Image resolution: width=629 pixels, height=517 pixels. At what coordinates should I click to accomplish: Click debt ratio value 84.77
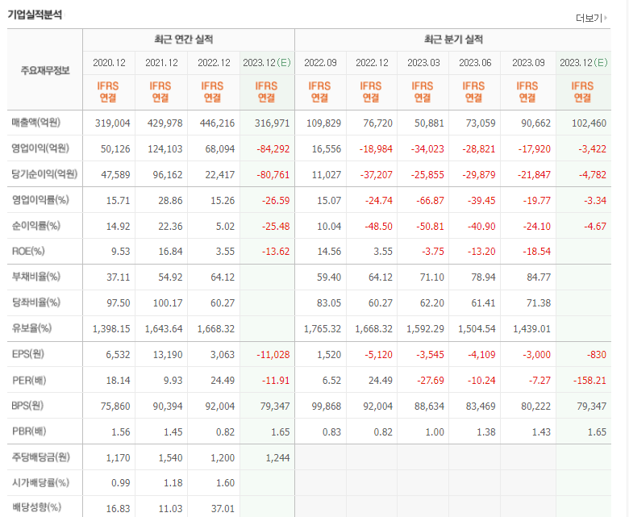(539, 277)
